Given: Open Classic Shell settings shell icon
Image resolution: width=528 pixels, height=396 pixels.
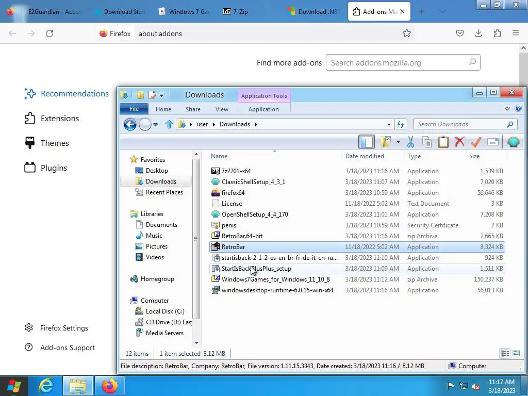Looking at the screenshot, I should [x=513, y=142].
